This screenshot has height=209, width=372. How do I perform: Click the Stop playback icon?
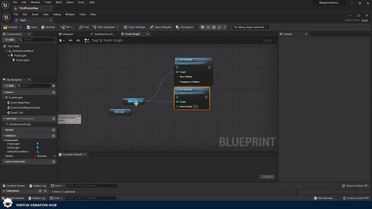click(214, 27)
